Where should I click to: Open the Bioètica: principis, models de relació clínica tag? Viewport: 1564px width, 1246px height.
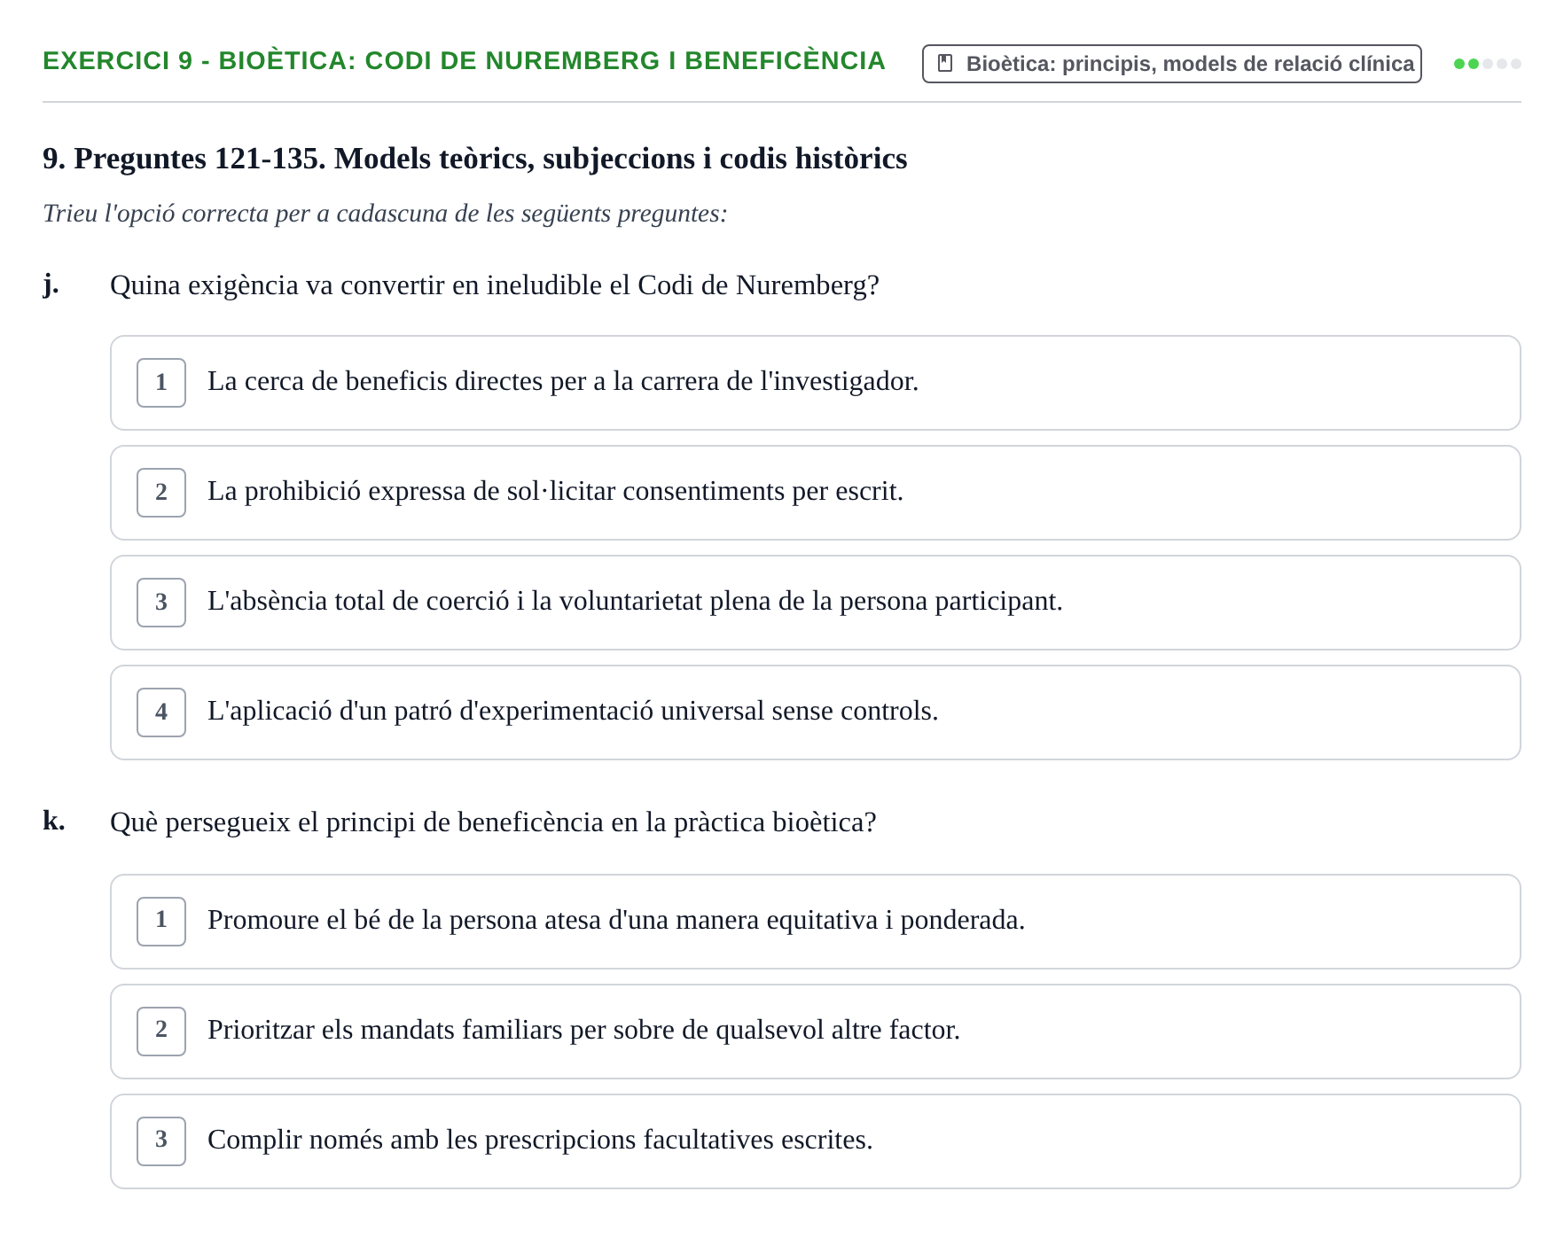[1171, 64]
